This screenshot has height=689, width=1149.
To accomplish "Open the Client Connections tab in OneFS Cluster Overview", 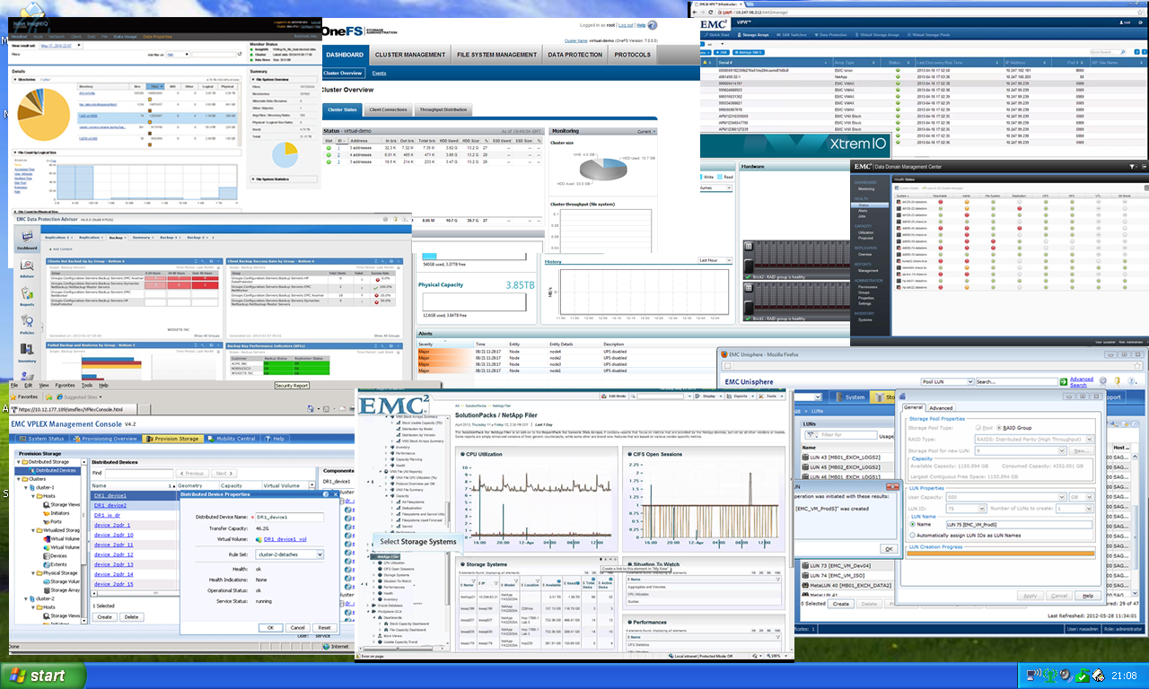I will pos(388,110).
